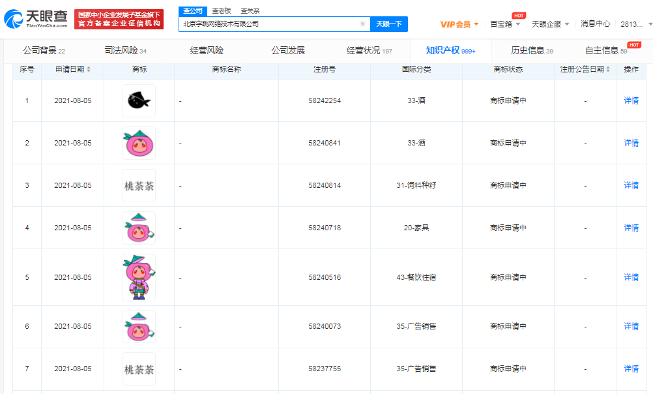The height and width of the screenshot is (394, 653).
Task: Select registration number 58240516
Action: 325,277
